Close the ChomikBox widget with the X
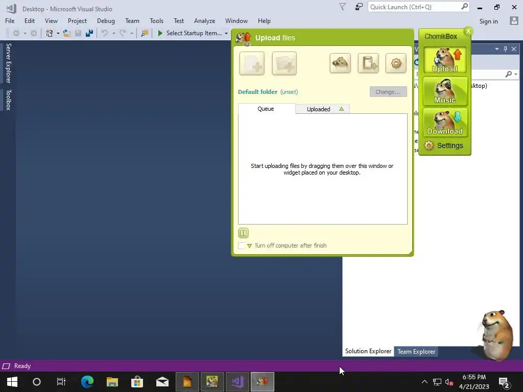This screenshot has height=392, width=523. [x=468, y=31]
